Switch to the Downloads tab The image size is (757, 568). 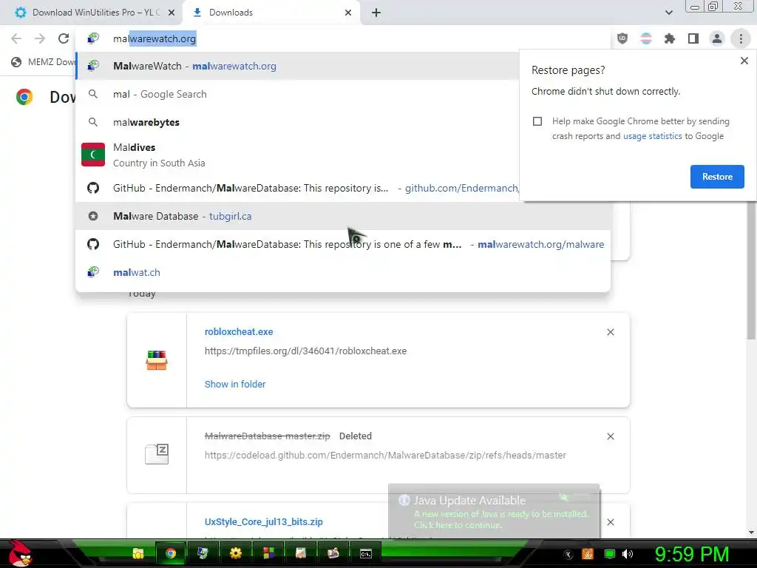(x=271, y=13)
